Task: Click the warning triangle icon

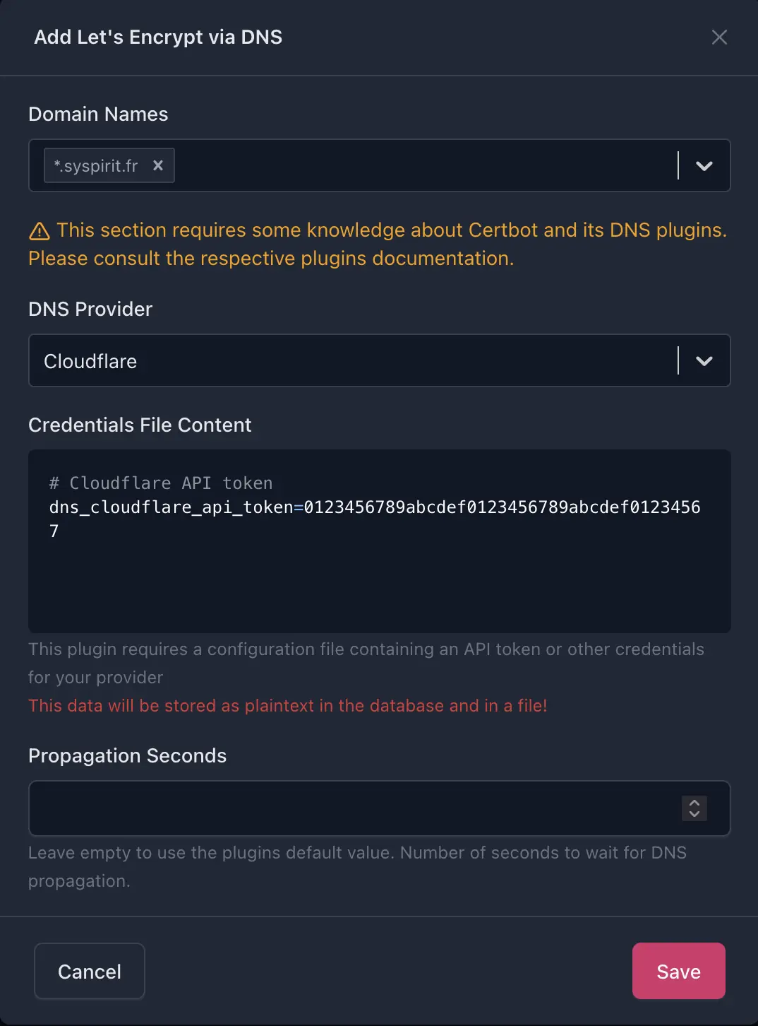Action: [x=40, y=230]
